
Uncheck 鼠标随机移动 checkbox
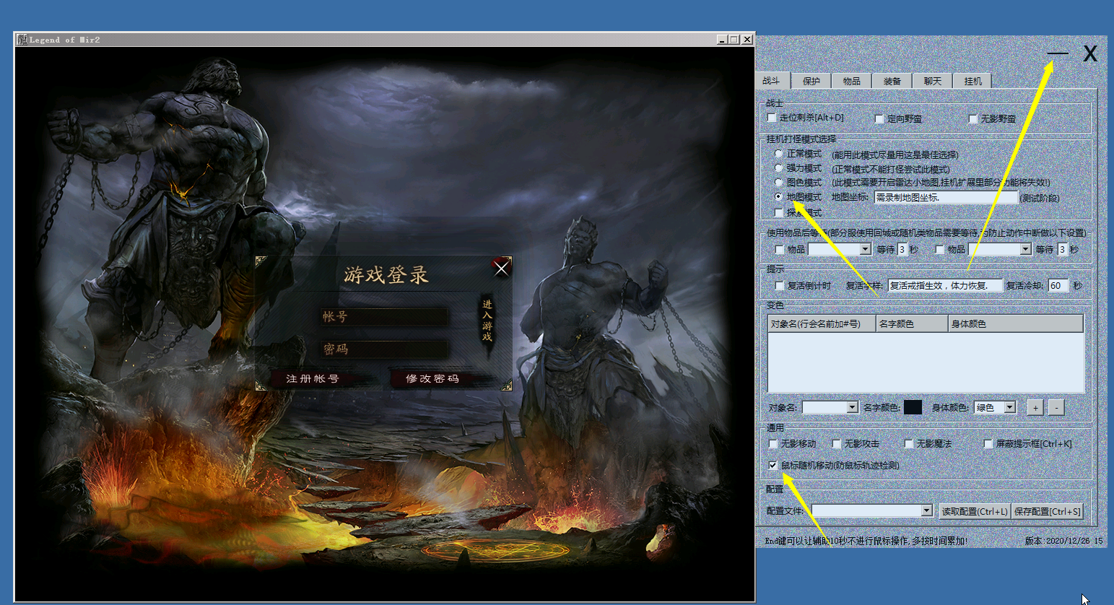(773, 465)
